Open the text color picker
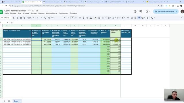The width and height of the screenshot is (184, 103). (x=91, y=18)
